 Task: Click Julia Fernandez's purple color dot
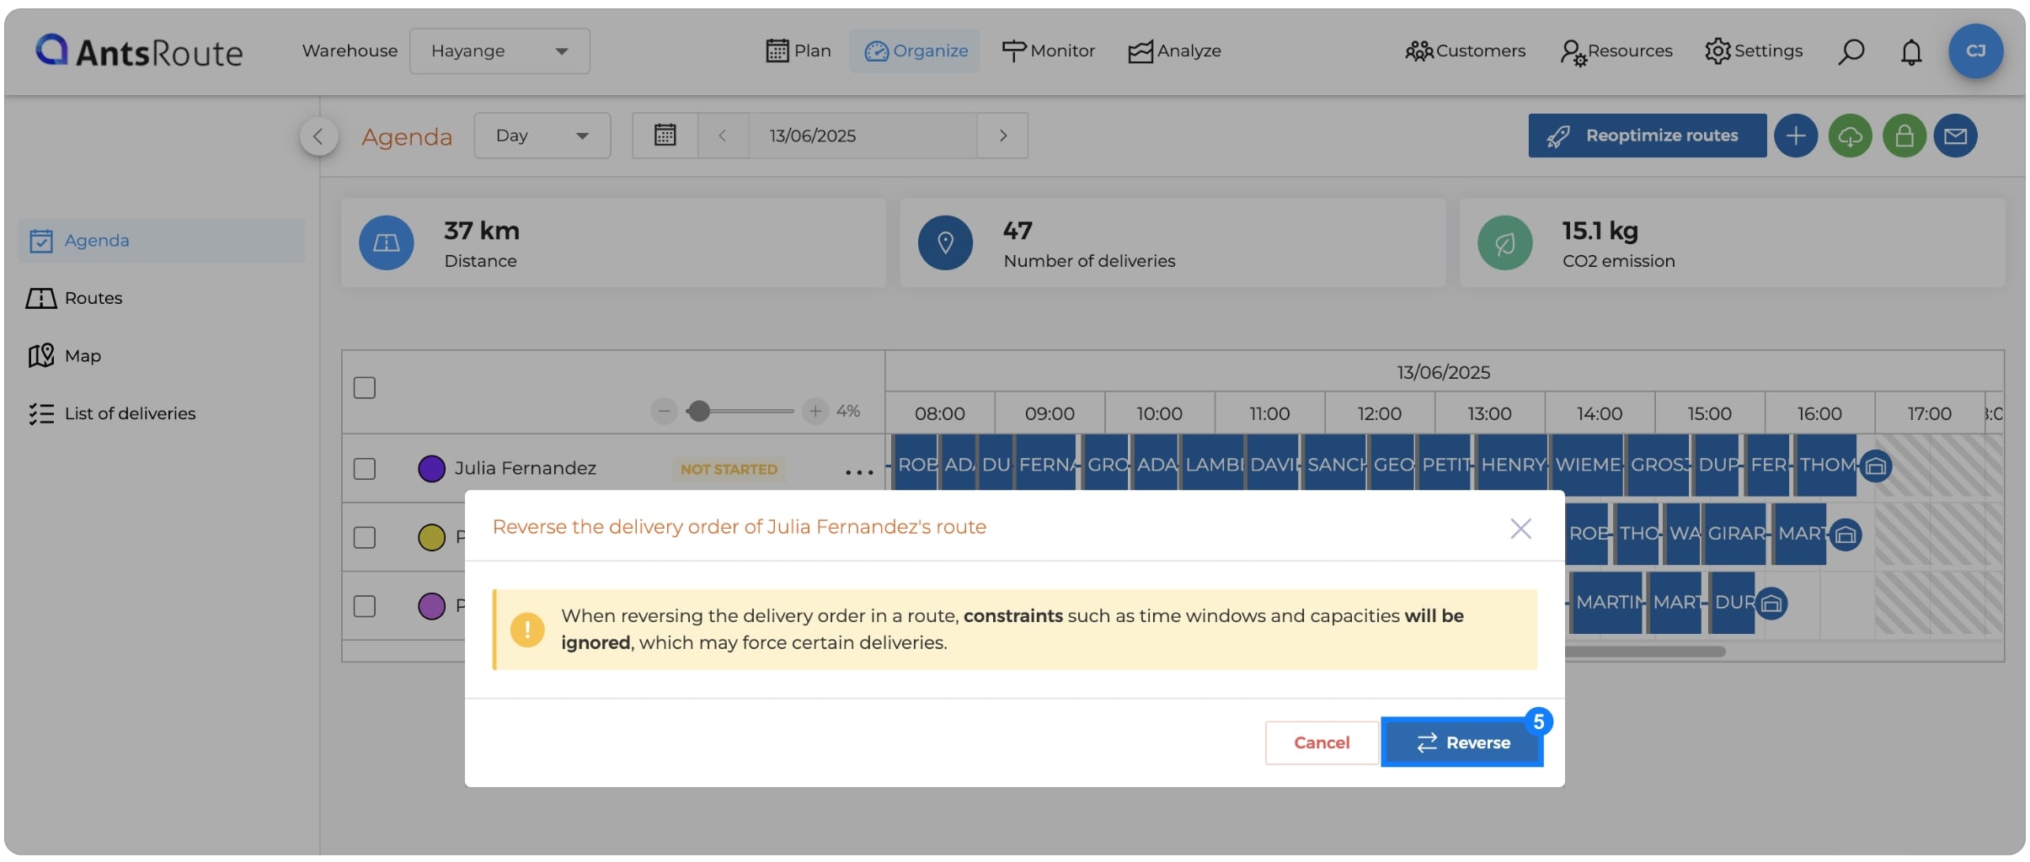(x=431, y=468)
